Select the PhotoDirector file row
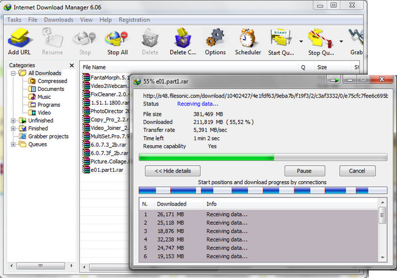The height and width of the screenshot is (278, 397). (106, 111)
